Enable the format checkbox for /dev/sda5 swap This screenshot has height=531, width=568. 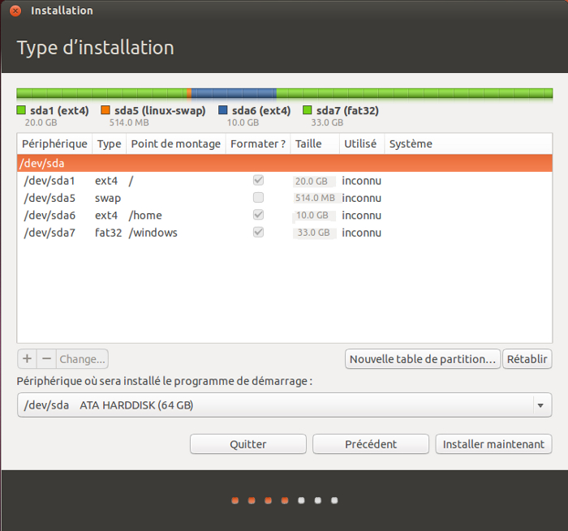tap(258, 198)
